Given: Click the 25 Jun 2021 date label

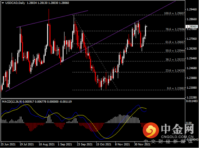Looking at the screenshot, I should pos(8,144).
